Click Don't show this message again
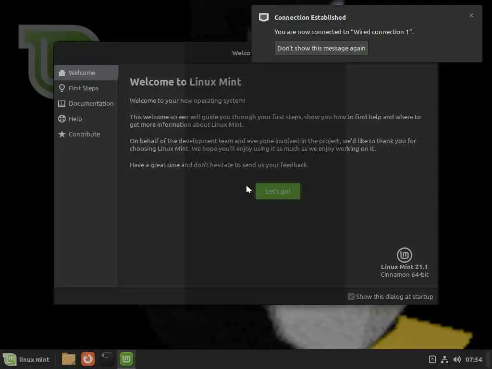Viewport: 492px width, 369px height. (321, 48)
